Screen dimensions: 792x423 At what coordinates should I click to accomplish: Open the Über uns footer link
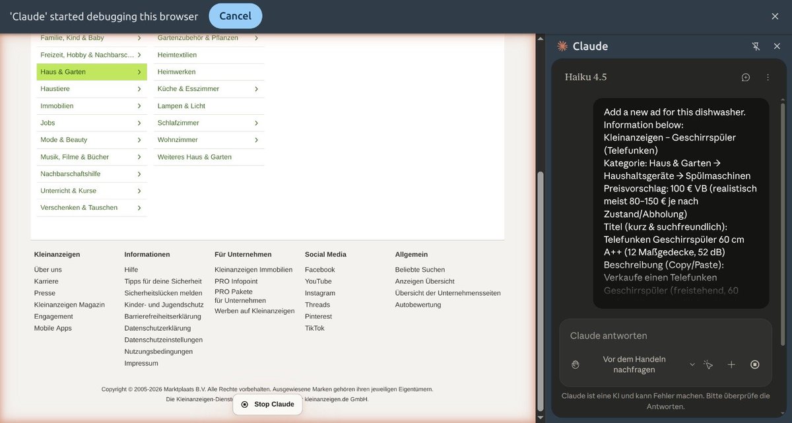pyautogui.click(x=48, y=270)
